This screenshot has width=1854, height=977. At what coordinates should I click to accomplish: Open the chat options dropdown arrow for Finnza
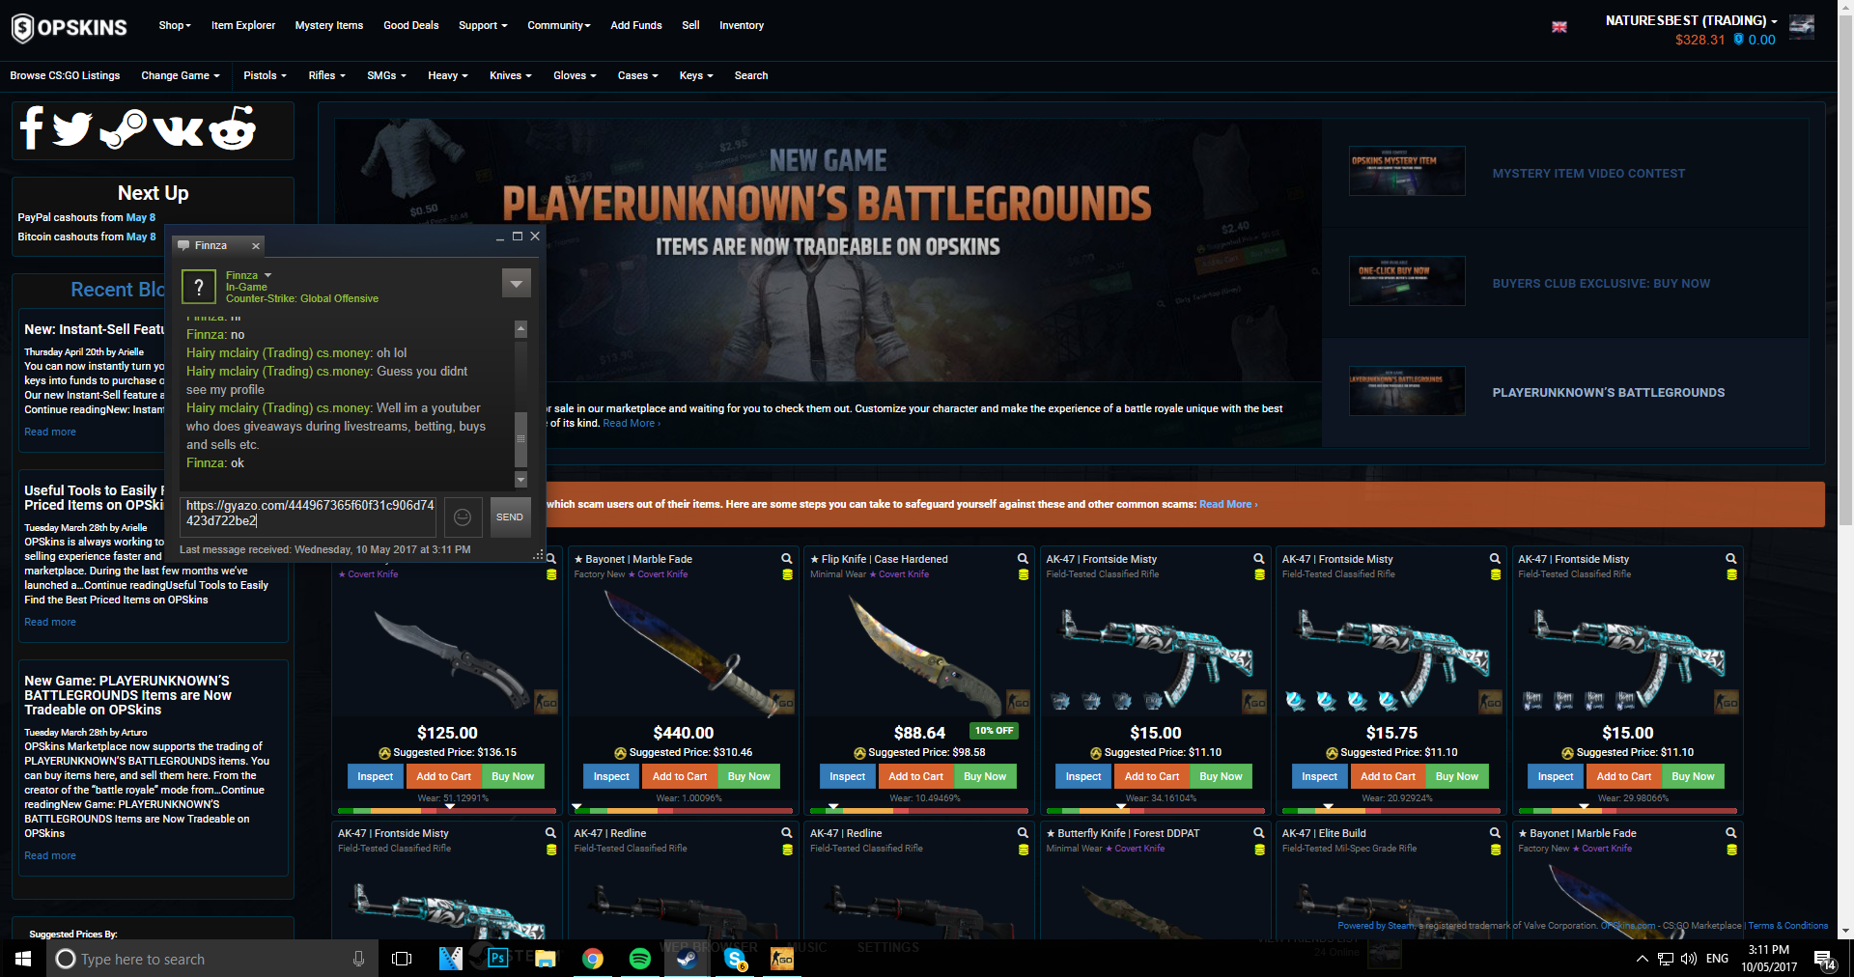coord(517,283)
